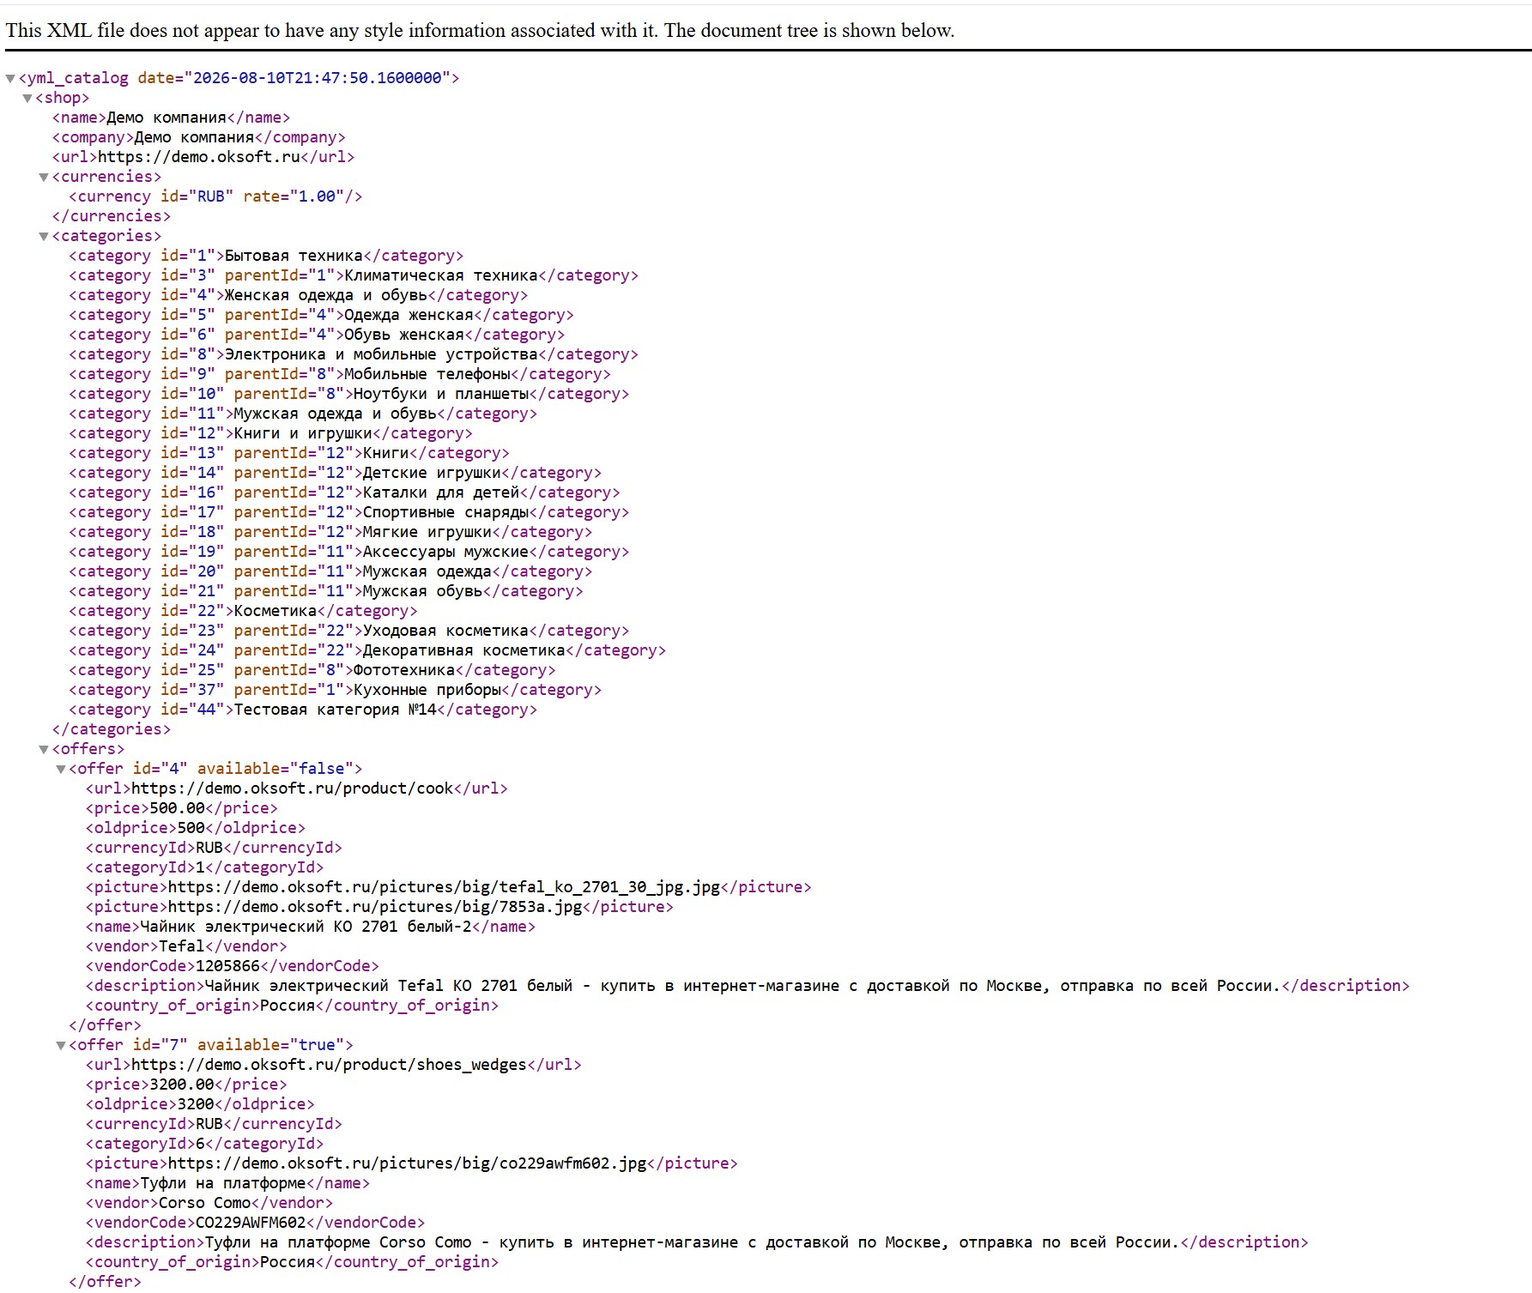Collapse the yml_catalog root node
Viewport: 1532px width, 1293px height.
[10, 79]
